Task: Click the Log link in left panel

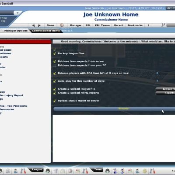Action: click(x=2, y=92)
